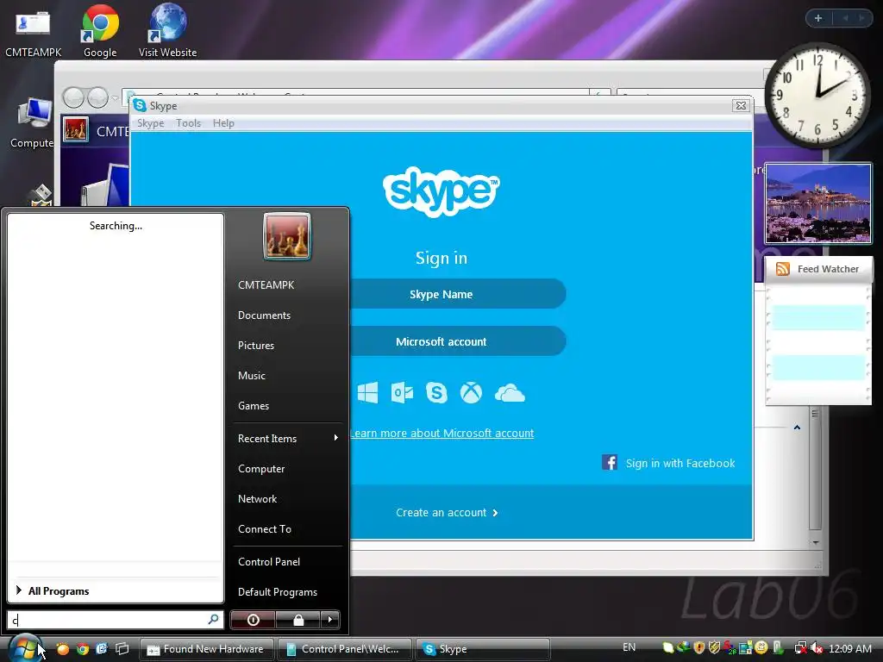Click the plus button on the sidebar gadget bar

pyautogui.click(x=818, y=18)
